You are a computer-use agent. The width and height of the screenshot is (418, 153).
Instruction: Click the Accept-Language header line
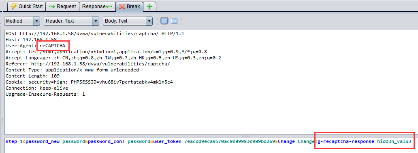coord(113,58)
